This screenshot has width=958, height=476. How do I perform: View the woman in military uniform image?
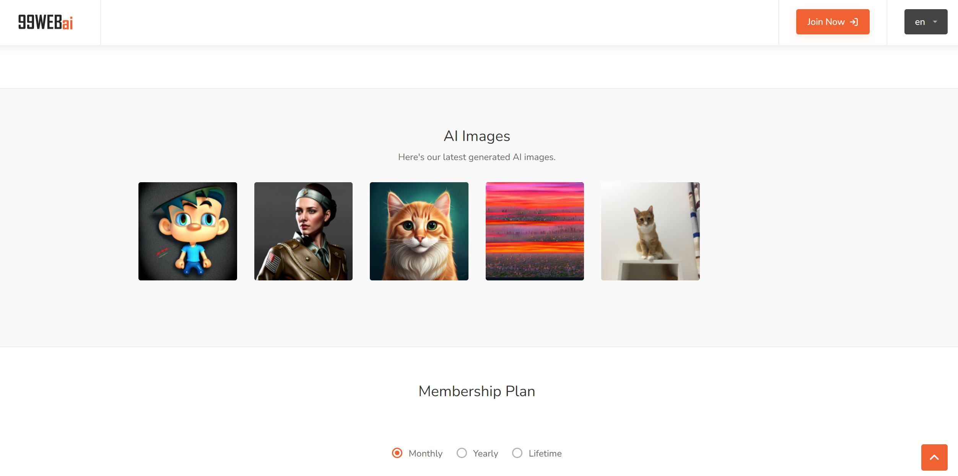point(303,231)
